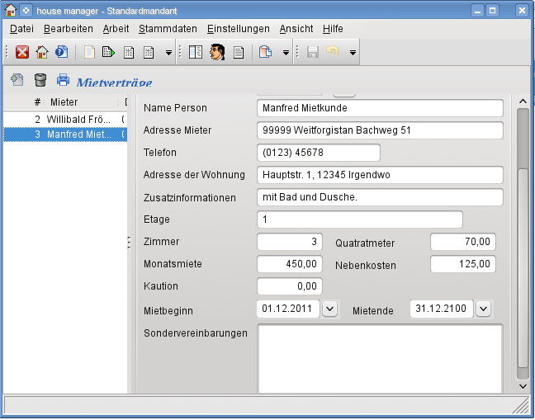Open the Stammdaten menu
The width and height of the screenshot is (535, 420).
168,28
